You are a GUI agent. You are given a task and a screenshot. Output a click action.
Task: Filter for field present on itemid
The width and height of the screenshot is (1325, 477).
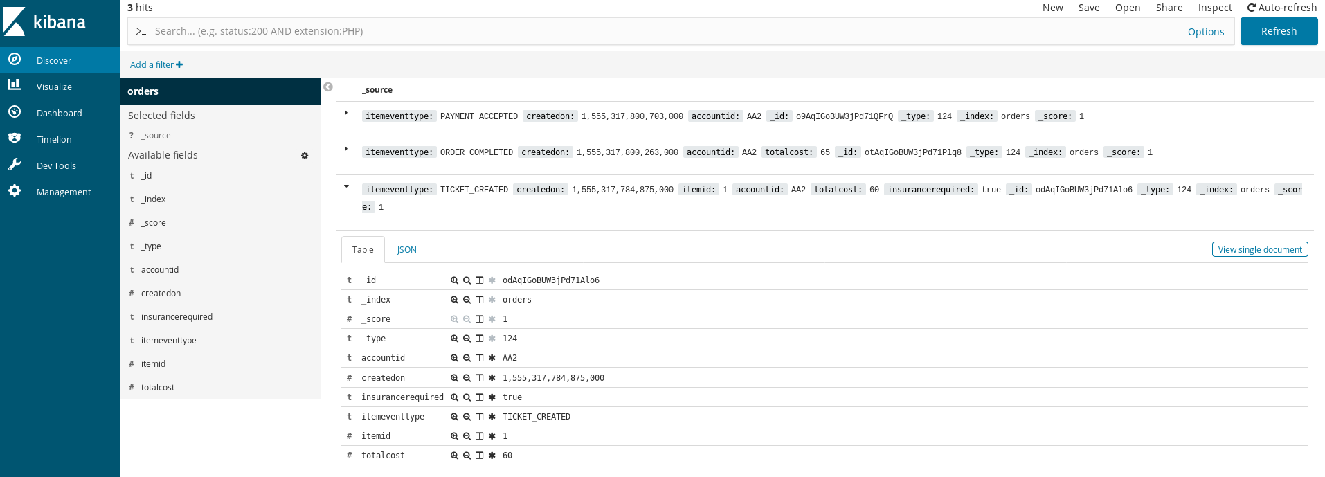click(492, 436)
